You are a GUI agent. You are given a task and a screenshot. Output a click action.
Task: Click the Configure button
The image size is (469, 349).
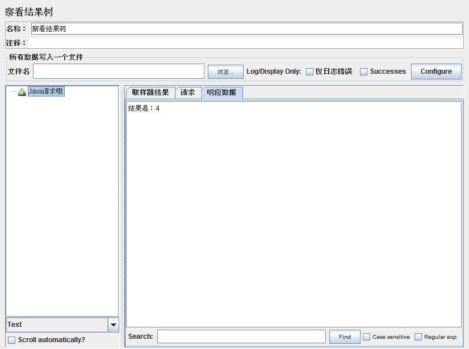click(436, 72)
